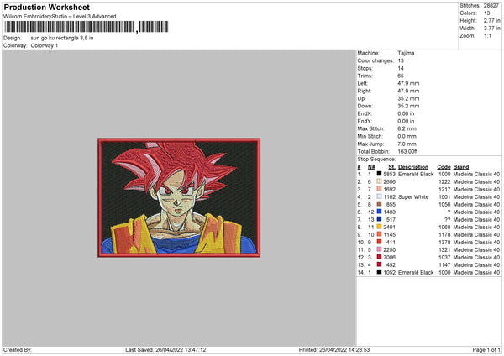
Task: Click the EndY label
Action: pyautogui.click(x=365, y=121)
